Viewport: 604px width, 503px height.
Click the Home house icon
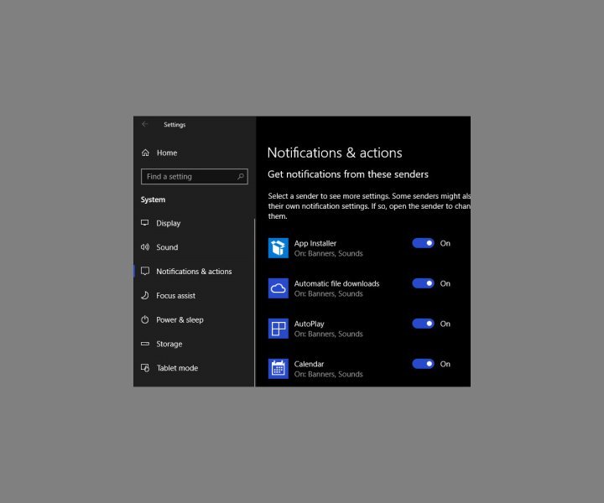coord(145,153)
